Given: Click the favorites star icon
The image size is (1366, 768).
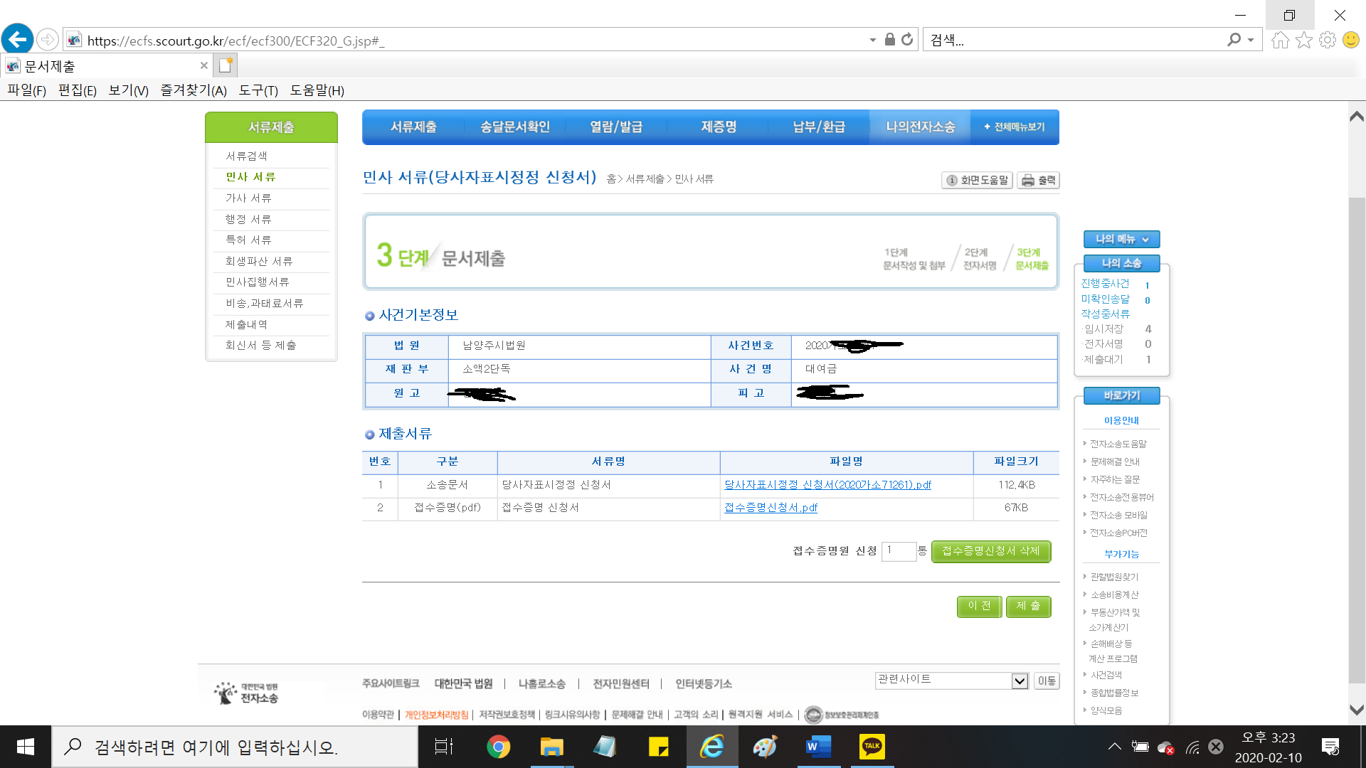Looking at the screenshot, I should (x=1303, y=40).
